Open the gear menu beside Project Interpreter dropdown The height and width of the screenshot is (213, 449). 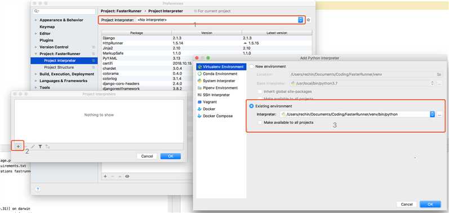[x=308, y=20]
